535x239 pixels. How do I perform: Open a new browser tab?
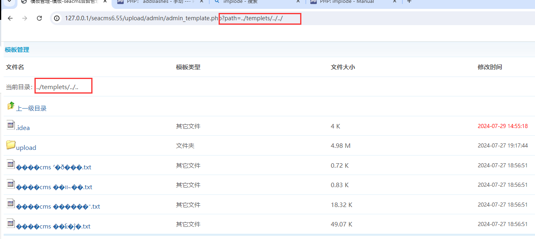tap(409, 2)
